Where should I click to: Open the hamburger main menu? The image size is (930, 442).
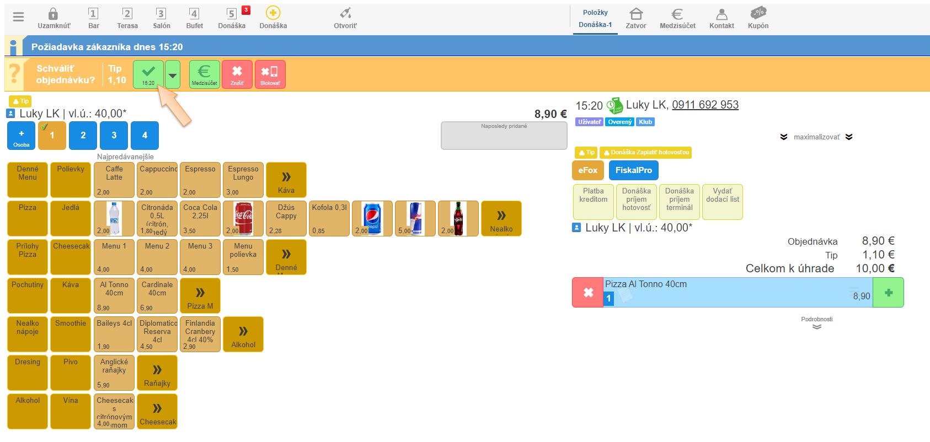[x=18, y=17]
